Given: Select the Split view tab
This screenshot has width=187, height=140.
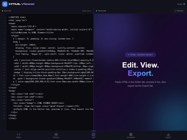Looking at the screenshot, I should [93, 136].
